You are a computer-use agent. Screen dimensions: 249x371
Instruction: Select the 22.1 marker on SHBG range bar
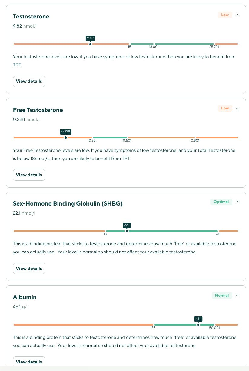click(127, 231)
